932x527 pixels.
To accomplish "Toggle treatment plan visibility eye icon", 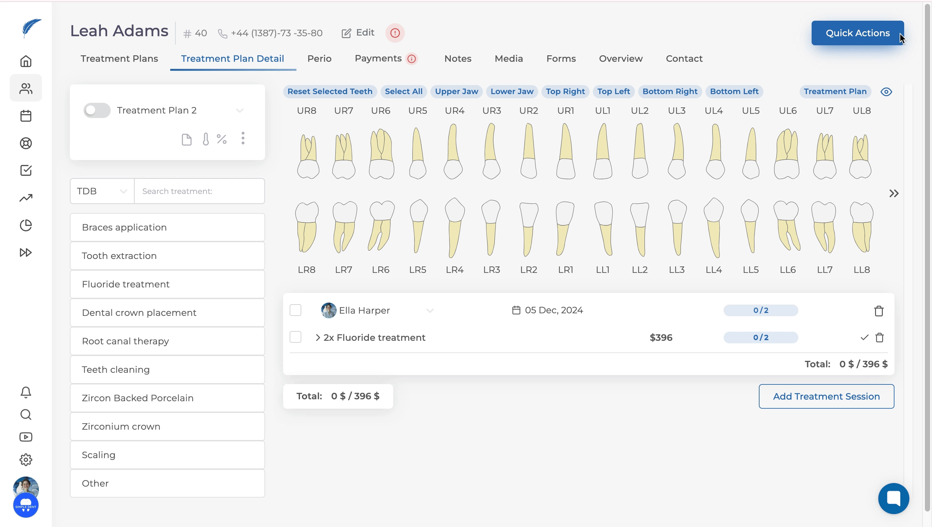I will (x=886, y=91).
